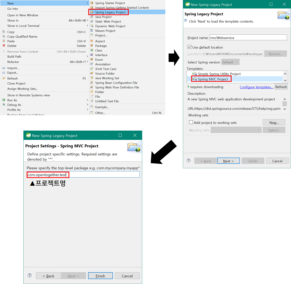
Task: Click the Source Folder icon
Action: [92, 73]
